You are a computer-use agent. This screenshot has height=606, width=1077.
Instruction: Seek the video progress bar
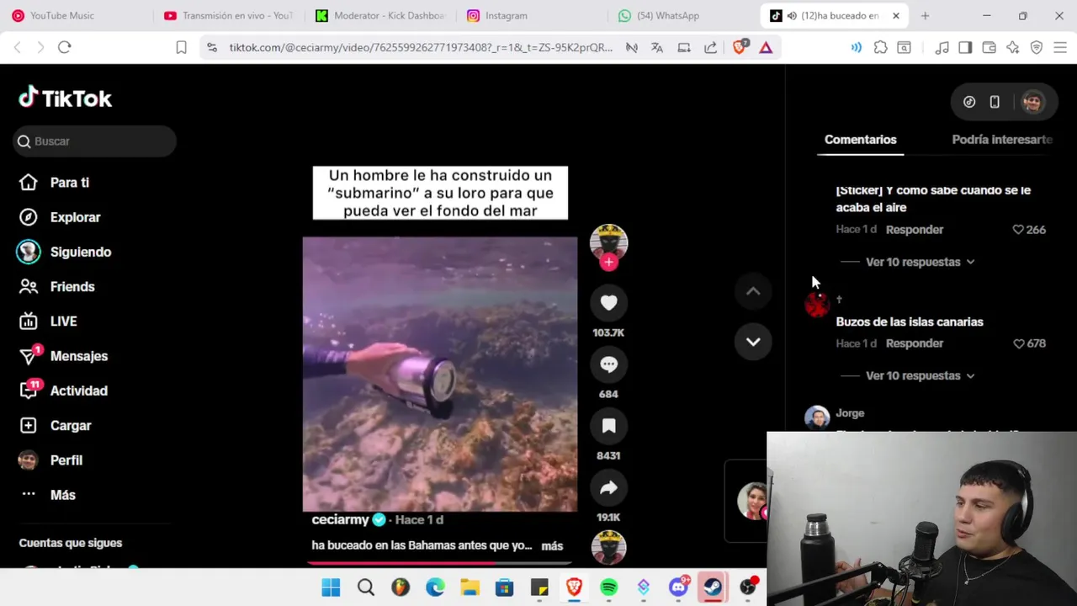[x=440, y=563]
